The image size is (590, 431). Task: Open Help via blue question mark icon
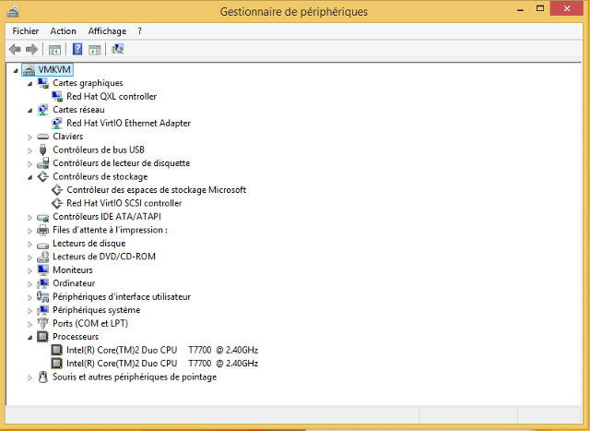click(x=77, y=49)
